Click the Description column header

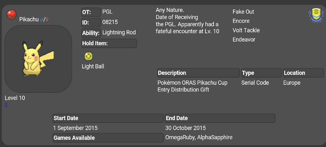coord(198,73)
